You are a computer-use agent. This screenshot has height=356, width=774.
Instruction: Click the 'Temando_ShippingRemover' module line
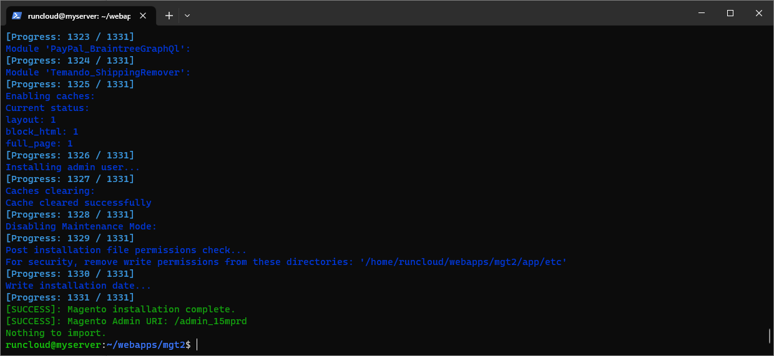[x=98, y=72]
